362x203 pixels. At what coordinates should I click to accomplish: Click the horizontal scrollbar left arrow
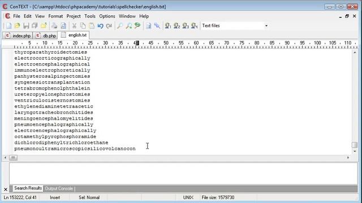click(x=5, y=158)
